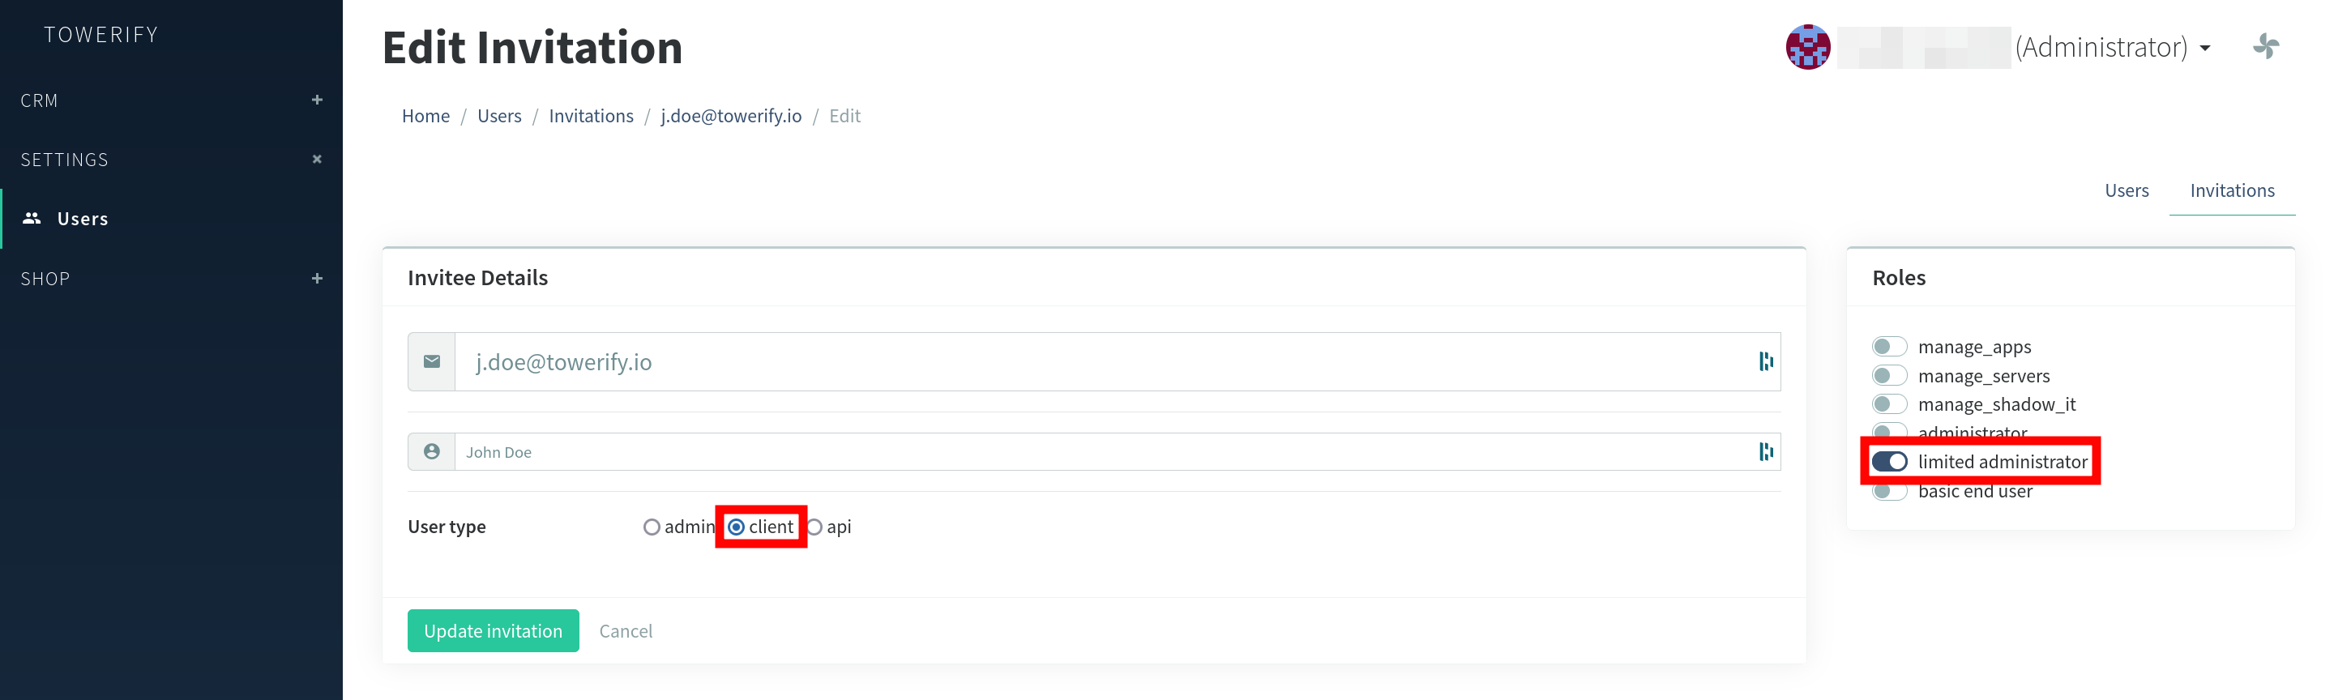Choose the api user type option

point(814,527)
